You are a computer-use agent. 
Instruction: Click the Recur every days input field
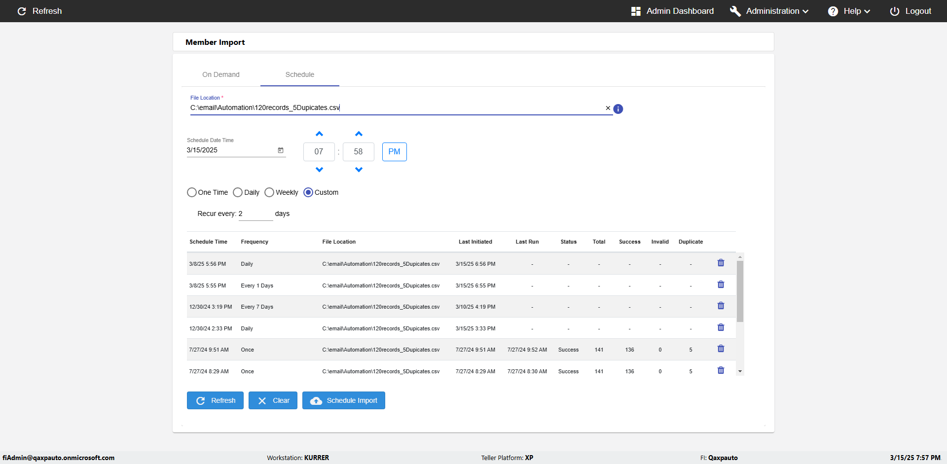(255, 214)
